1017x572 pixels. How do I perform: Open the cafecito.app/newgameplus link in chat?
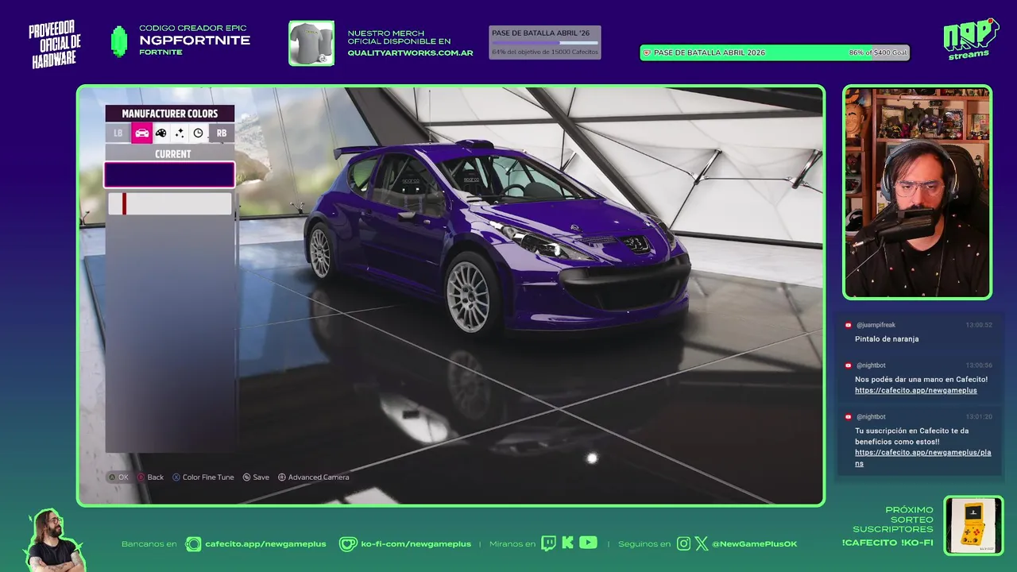click(916, 391)
